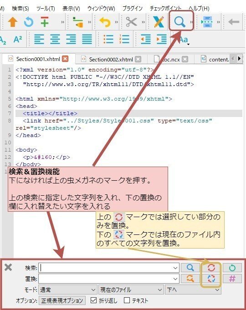Screen dimensions: 246x310
Task: Click the blue magnifier Find Next button
Action: (190, 268)
